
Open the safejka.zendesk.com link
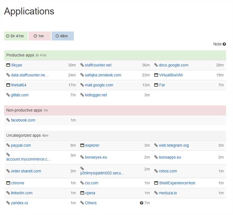[x=103, y=75]
